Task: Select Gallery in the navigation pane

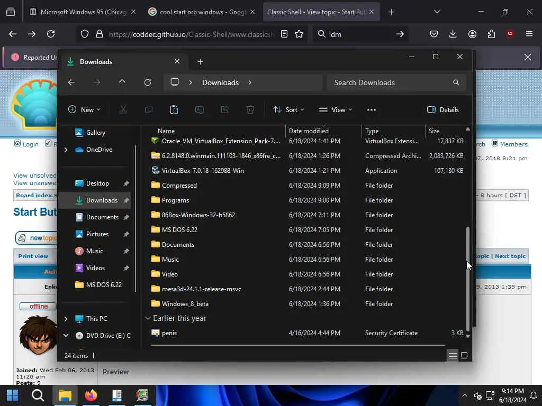Action: [95, 133]
